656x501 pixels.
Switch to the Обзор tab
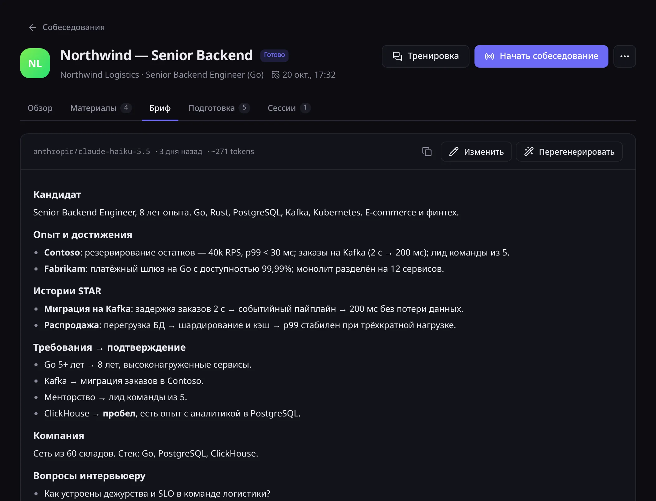pyautogui.click(x=40, y=108)
